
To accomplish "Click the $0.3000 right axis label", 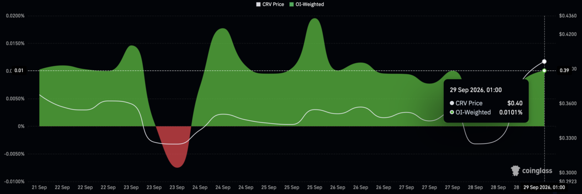I will coord(567,173).
